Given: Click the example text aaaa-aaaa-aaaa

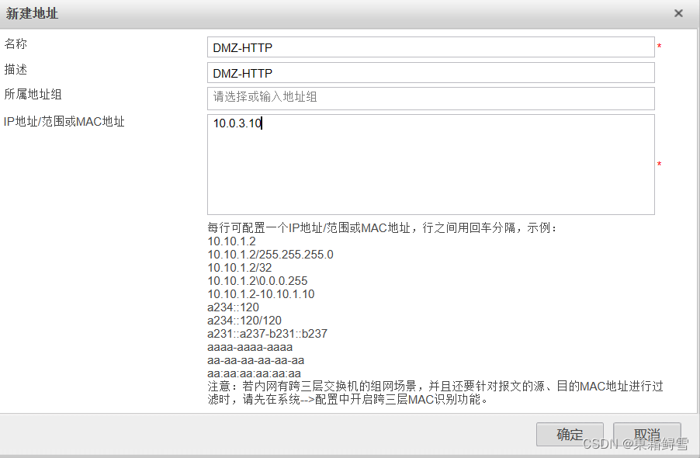Looking at the screenshot, I should coord(250,347).
